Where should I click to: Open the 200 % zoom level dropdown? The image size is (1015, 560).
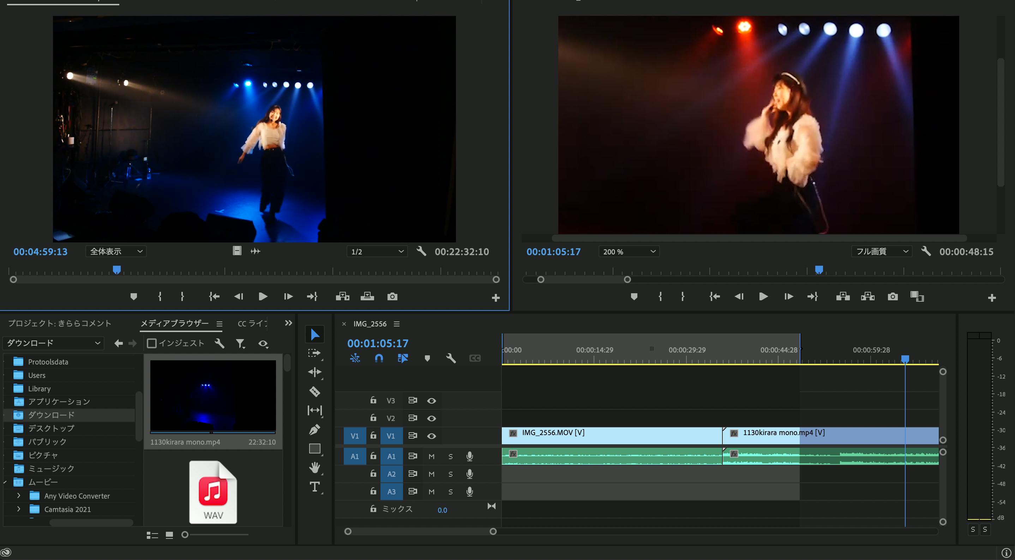pos(629,252)
